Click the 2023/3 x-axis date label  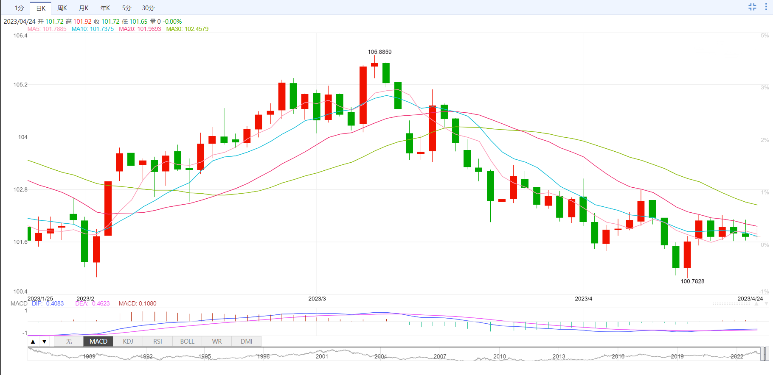317,299
